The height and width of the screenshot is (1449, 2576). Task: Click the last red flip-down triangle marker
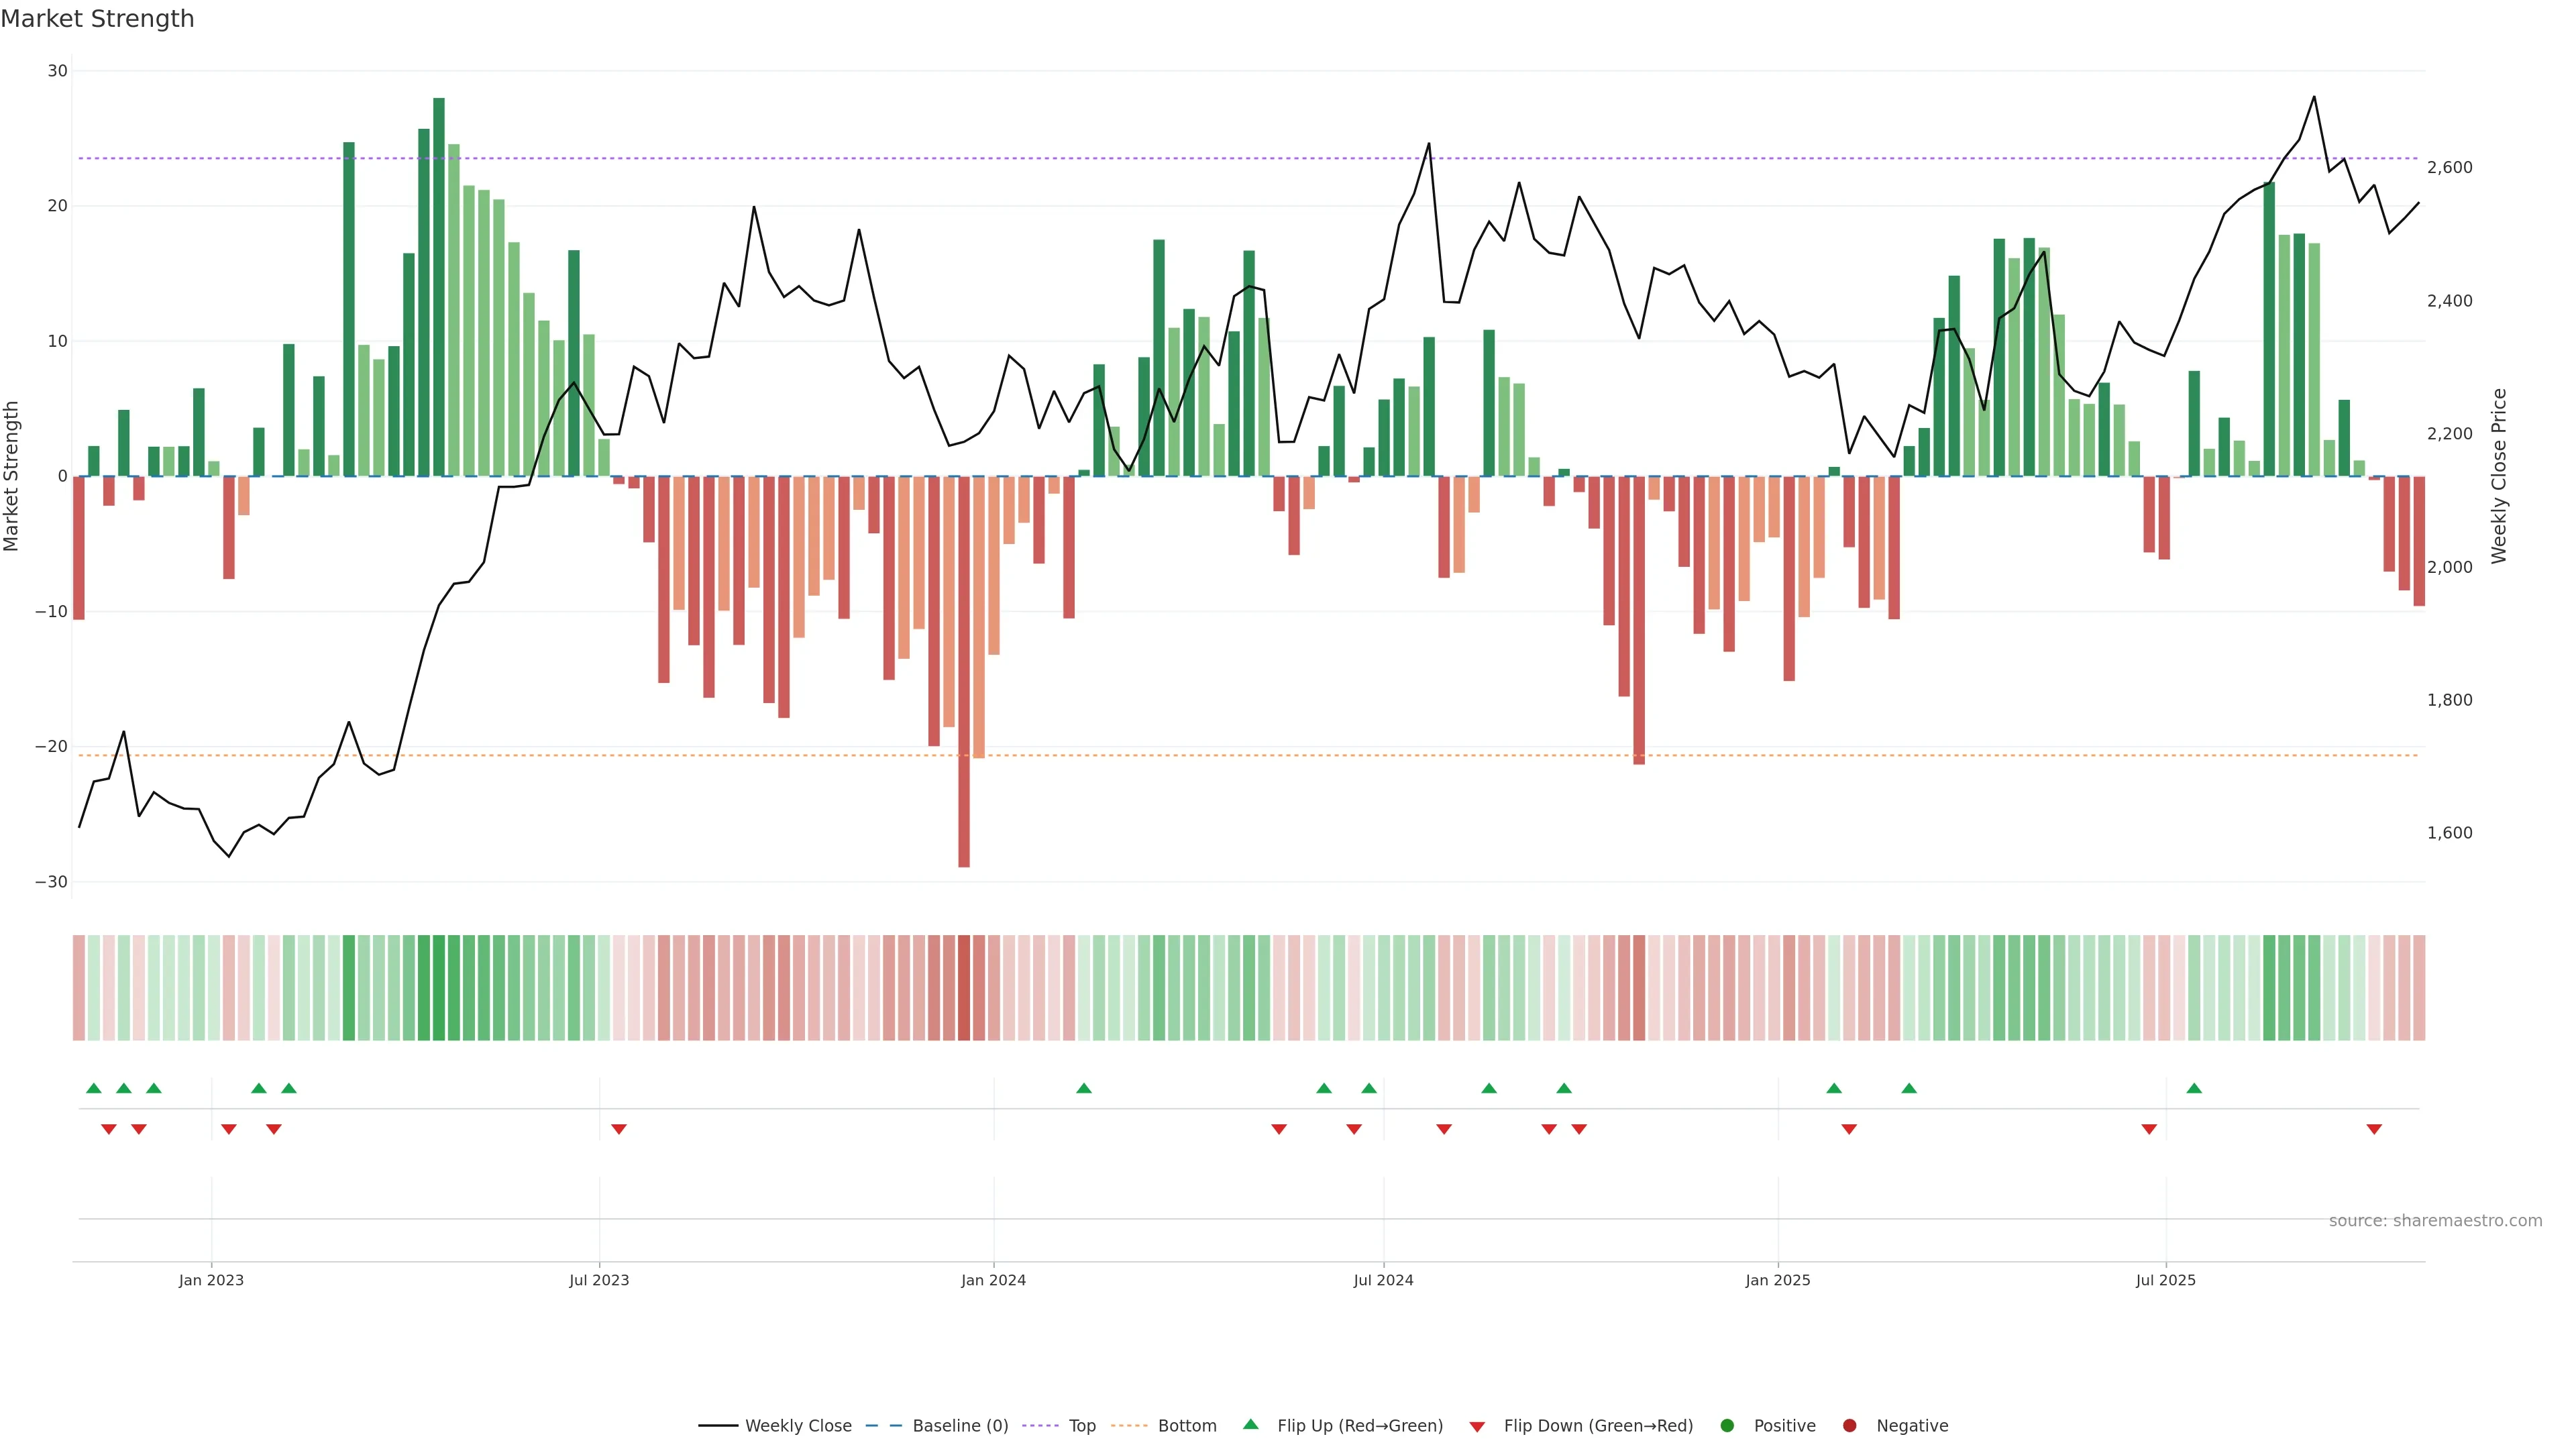(2374, 1129)
